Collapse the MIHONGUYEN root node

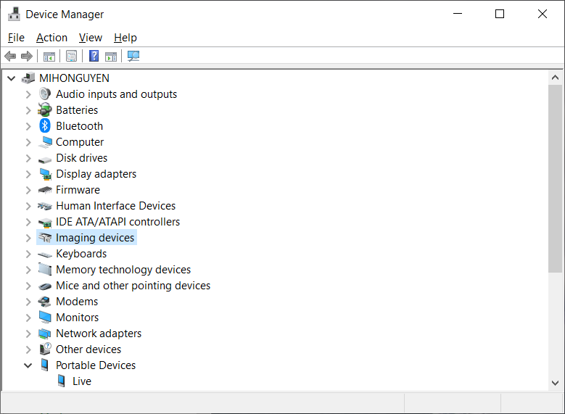pyautogui.click(x=12, y=78)
